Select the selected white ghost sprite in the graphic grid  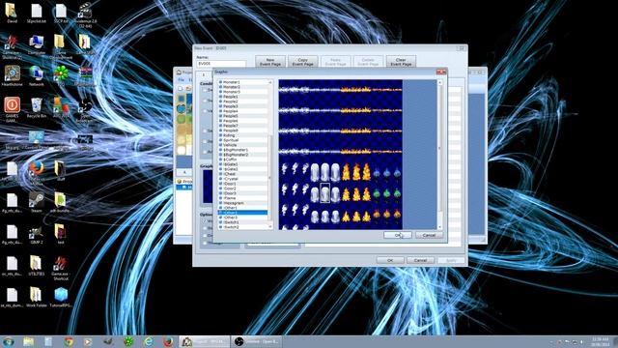point(324,193)
